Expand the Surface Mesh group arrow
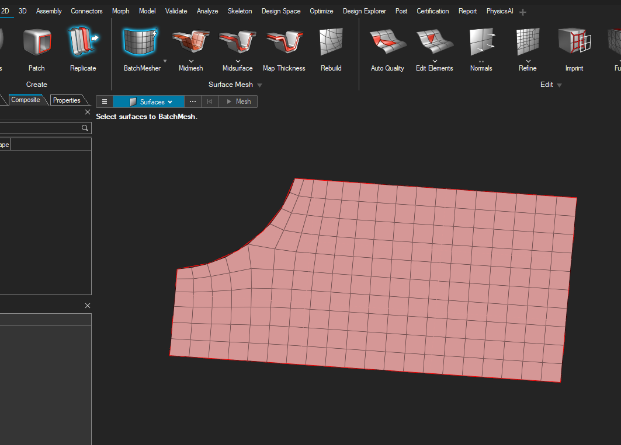The height and width of the screenshot is (445, 621). tap(260, 85)
